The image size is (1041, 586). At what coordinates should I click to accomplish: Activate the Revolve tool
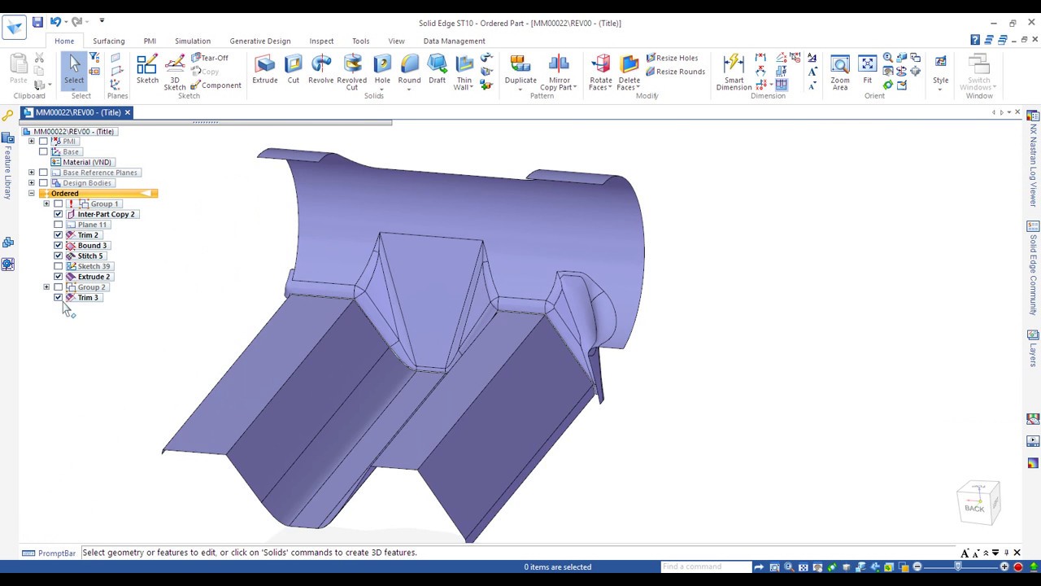(x=321, y=70)
